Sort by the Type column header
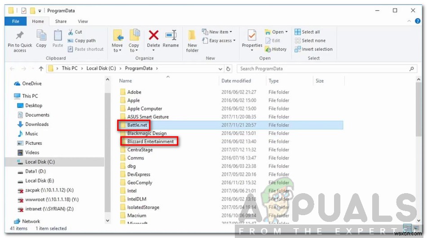427x238 pixels. [273, 81]
